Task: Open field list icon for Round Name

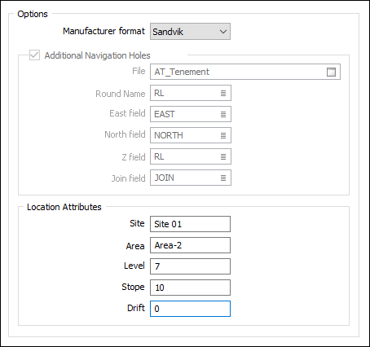Action: click(x=223, y=93)
